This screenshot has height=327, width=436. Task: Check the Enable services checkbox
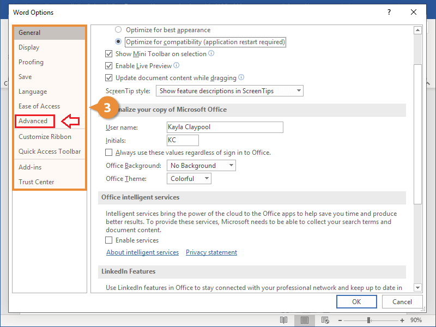(x=108, y=240)
